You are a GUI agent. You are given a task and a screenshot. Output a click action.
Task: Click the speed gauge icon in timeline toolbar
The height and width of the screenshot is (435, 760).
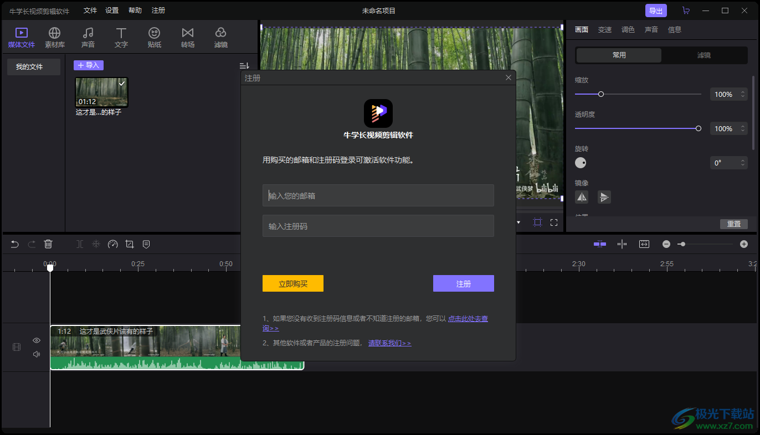tap(113, 244)
